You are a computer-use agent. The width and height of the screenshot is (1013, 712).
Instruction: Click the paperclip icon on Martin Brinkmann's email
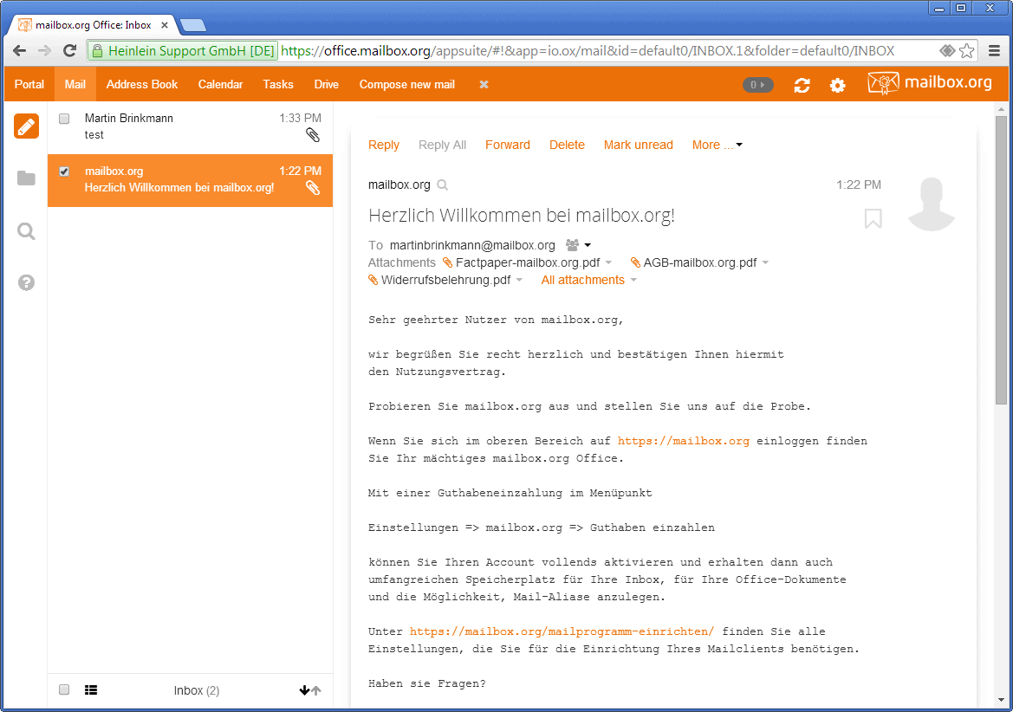pos(312,134)
